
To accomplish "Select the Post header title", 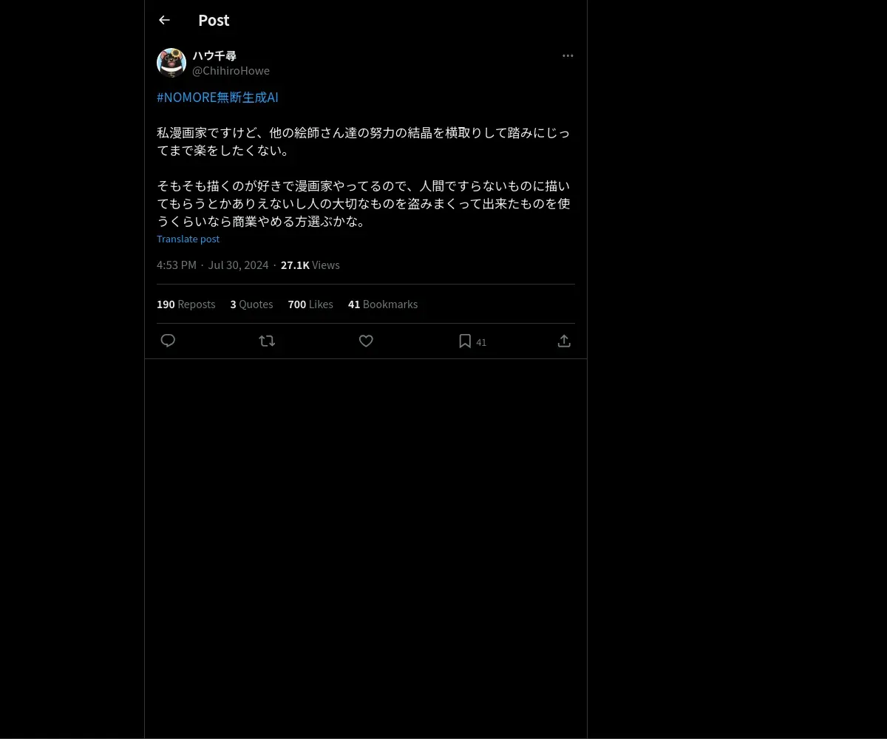I will pos(214,20).
